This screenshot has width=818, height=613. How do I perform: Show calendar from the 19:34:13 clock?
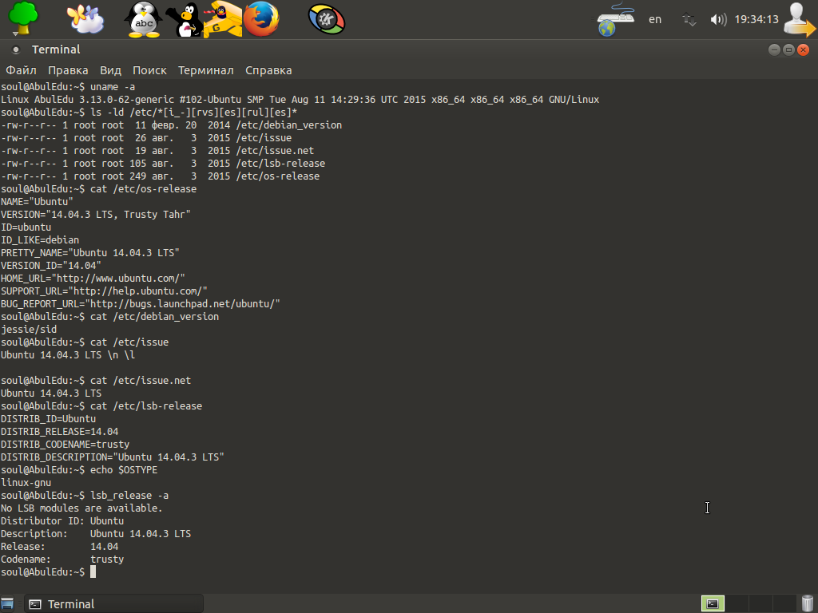(x=756, y=19)
